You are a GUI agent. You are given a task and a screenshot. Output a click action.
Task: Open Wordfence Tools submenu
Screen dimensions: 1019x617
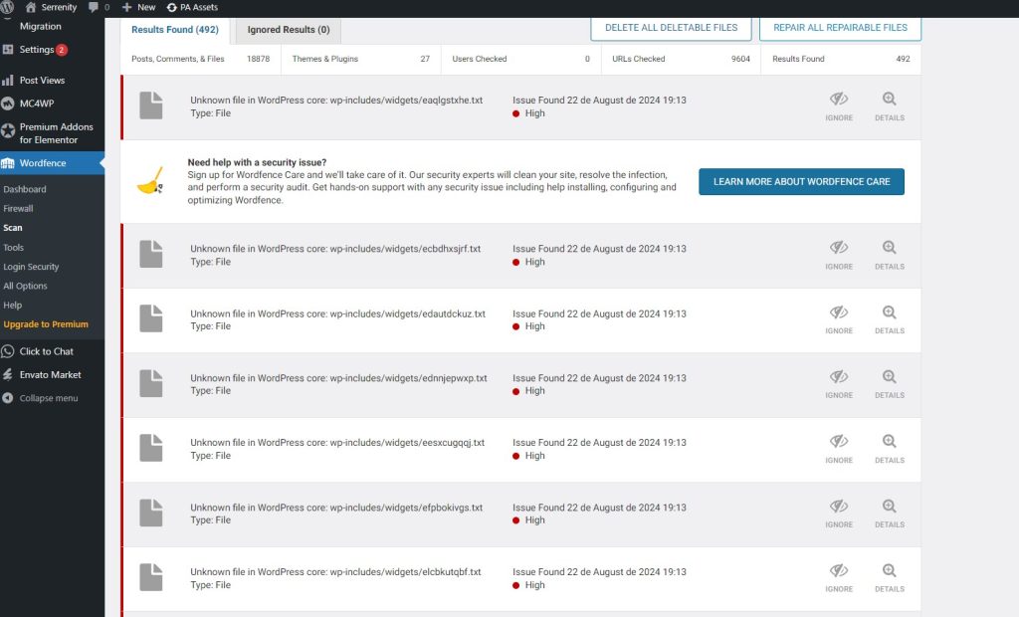[13, 247]
